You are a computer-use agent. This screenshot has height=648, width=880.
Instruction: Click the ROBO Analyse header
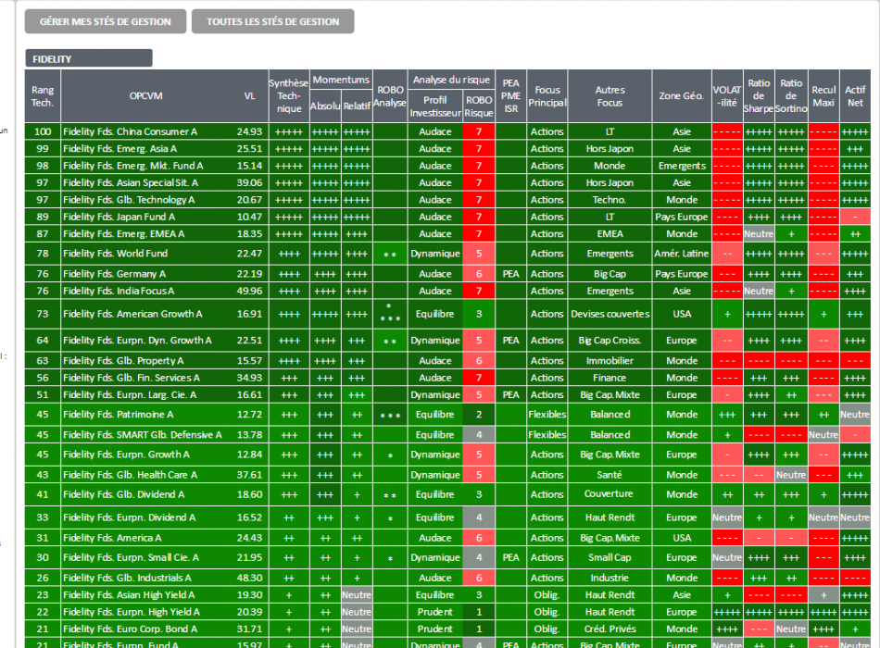[x=390, y=96]
